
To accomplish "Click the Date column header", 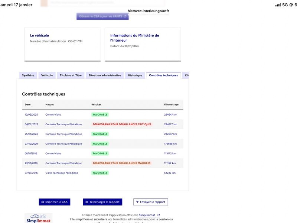I will (x=28, y=105).
